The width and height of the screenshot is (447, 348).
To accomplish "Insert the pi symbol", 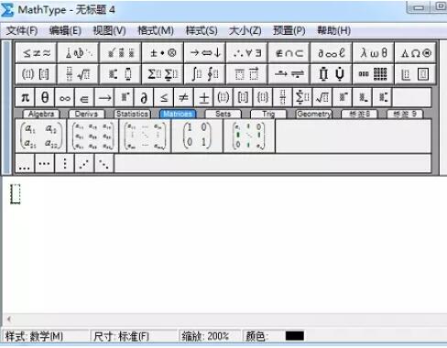I will 25,98.
